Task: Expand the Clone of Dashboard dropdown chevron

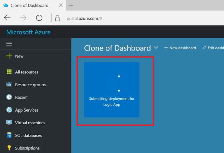Action: pyautogui.click(x=156, y=48)
